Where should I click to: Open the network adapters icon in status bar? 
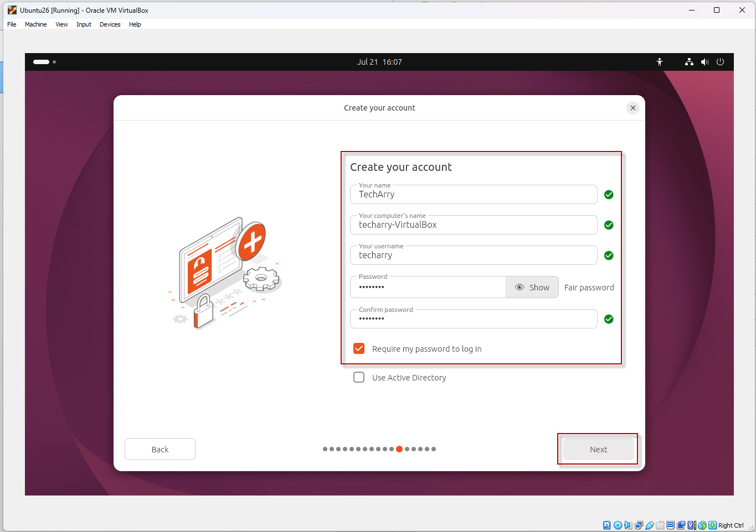pyautogui.click(x=639, y=525)
